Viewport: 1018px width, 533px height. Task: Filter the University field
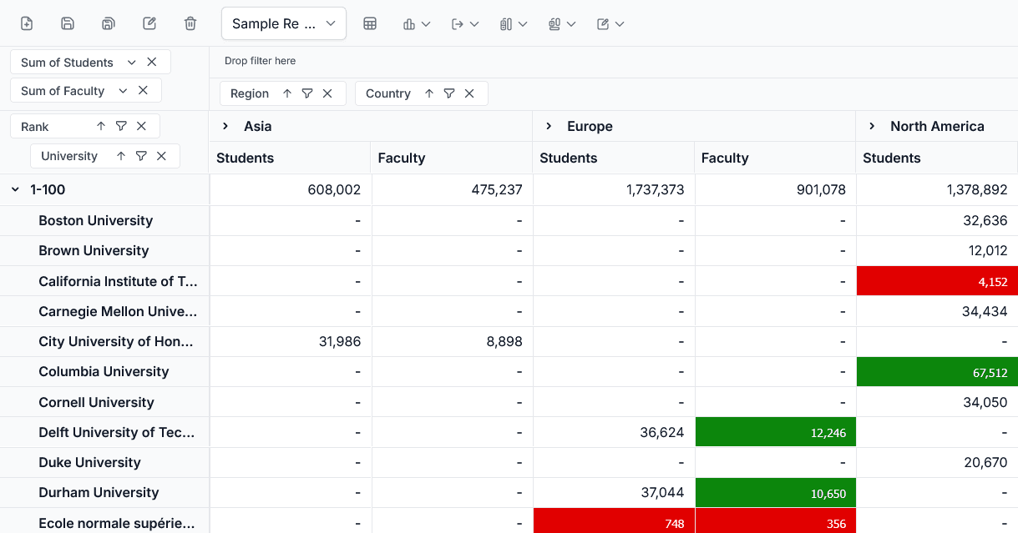tap(141, 156)
